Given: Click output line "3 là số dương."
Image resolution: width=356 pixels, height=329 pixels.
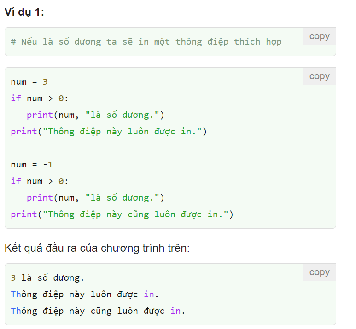Looking at the screenshot, I should 47,278.
